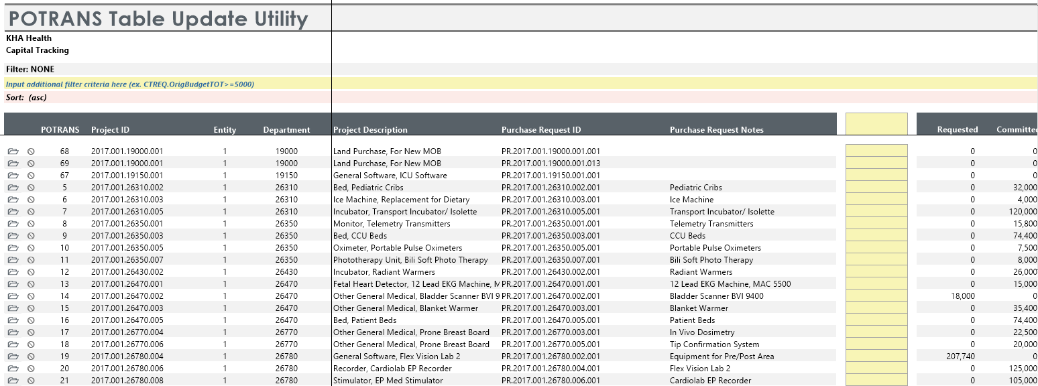Open the folder icon for POTRANS 68
The height and width of the screenshot is (386, 1038).
pyautogui.click(x=13, y=151)
